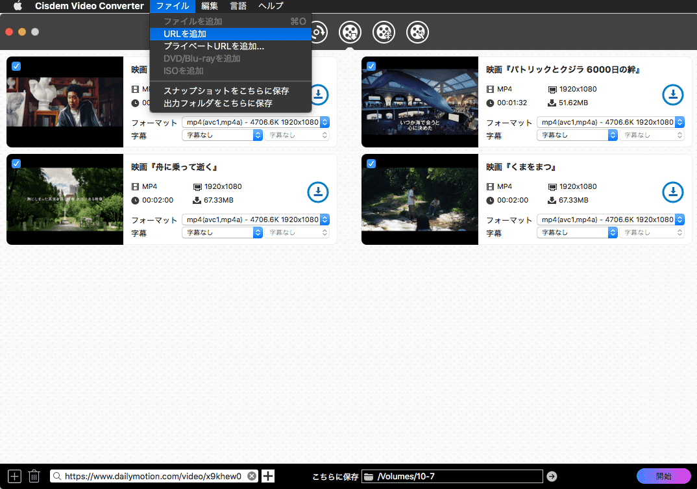Download the パトリックとクジラ video
697x489 pixels.
(x=672, y=95)
